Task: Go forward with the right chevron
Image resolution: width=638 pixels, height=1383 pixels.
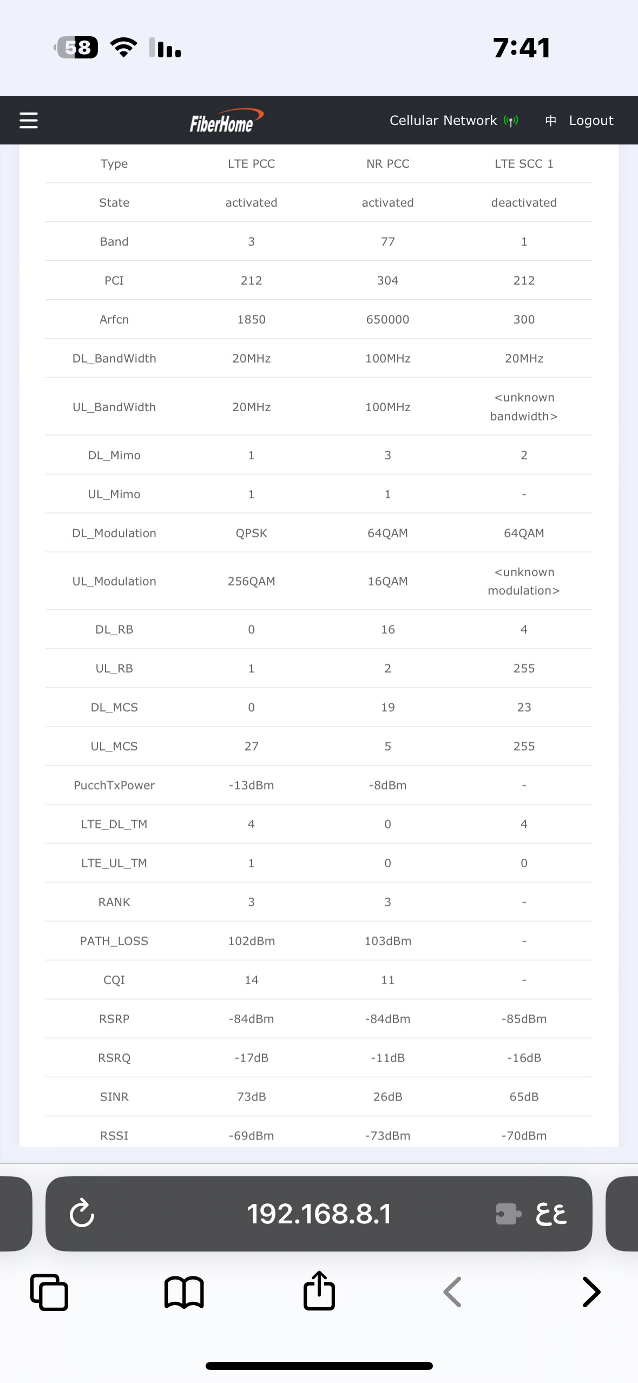Action: [591, 1292]
